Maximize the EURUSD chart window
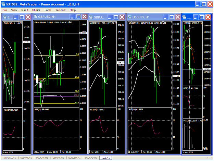This screenshot has height=161, width=214. click(x=22, y=17)
